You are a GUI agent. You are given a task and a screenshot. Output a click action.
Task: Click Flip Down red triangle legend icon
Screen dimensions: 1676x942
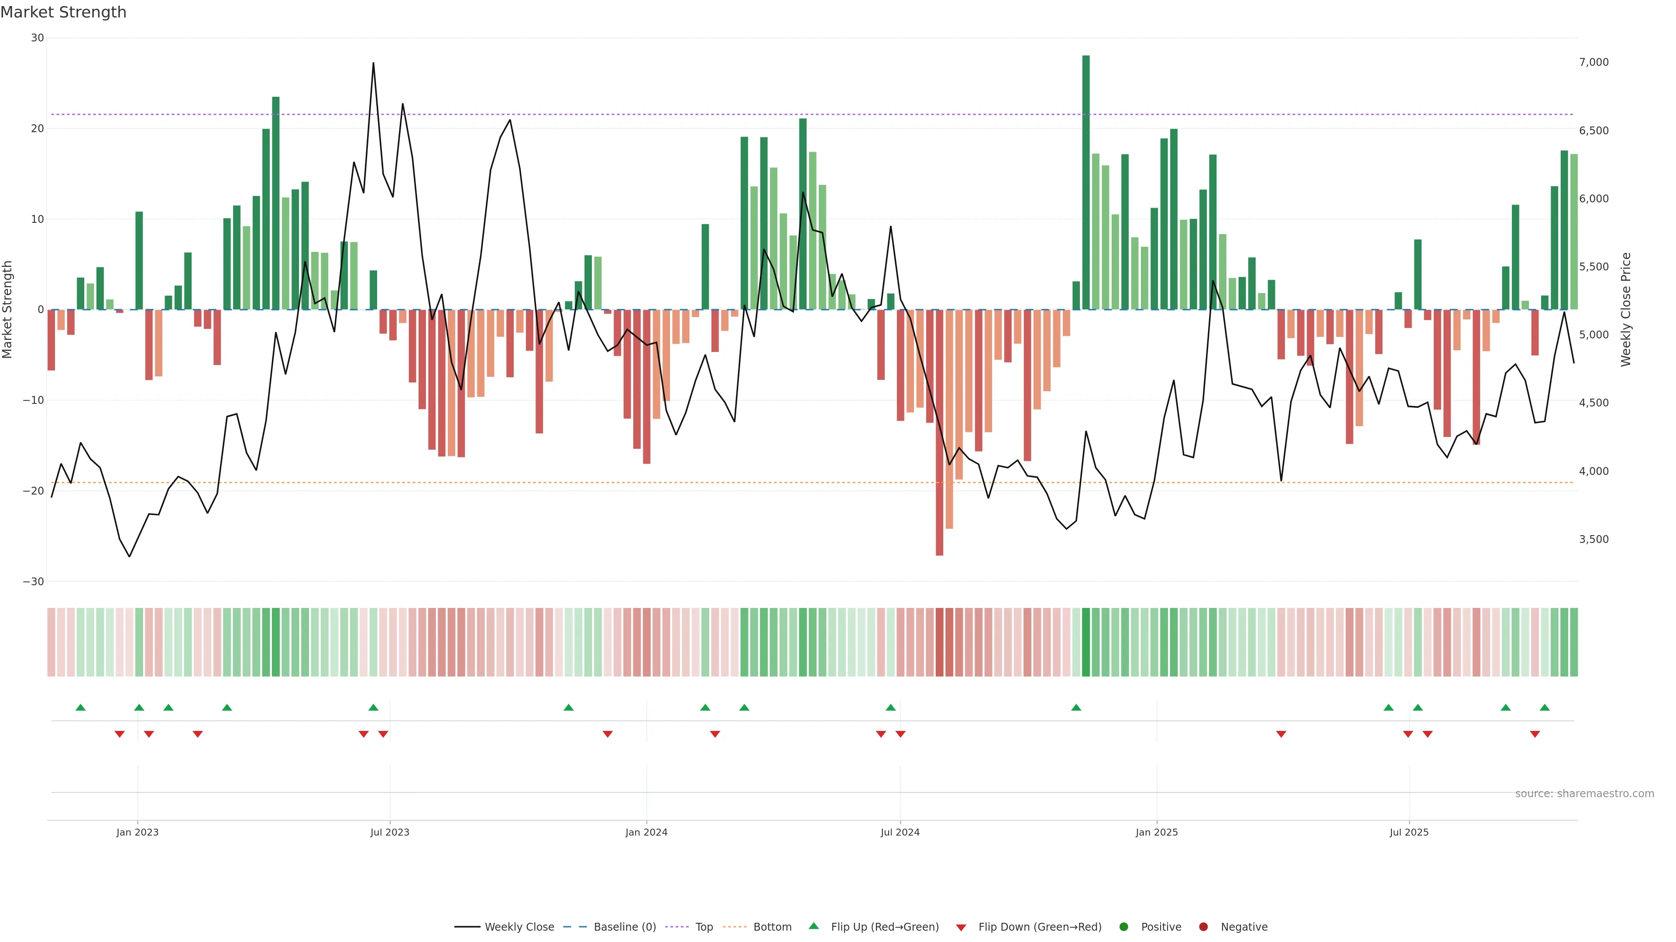coord(961,928)
